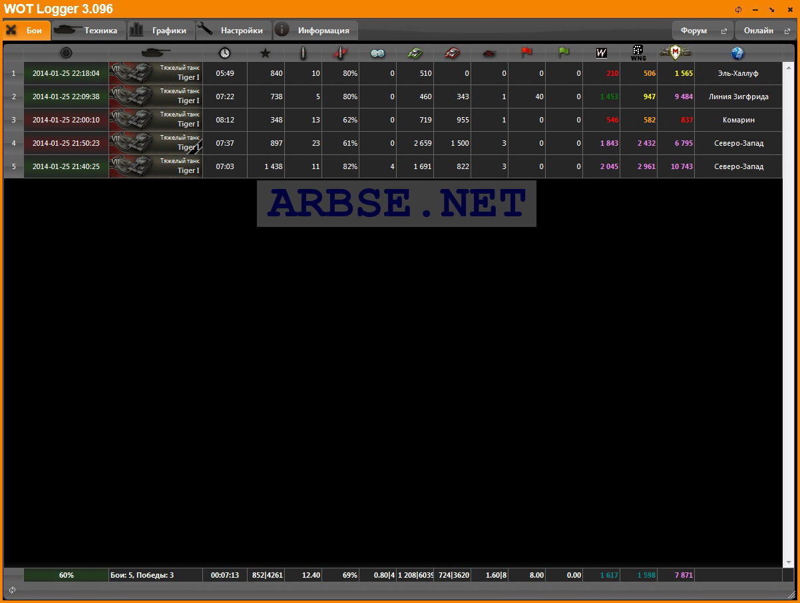Sort by red capture flag icon
Image resolution: width=800 pixels, height=603 pixels.
(x=527, y=53)
